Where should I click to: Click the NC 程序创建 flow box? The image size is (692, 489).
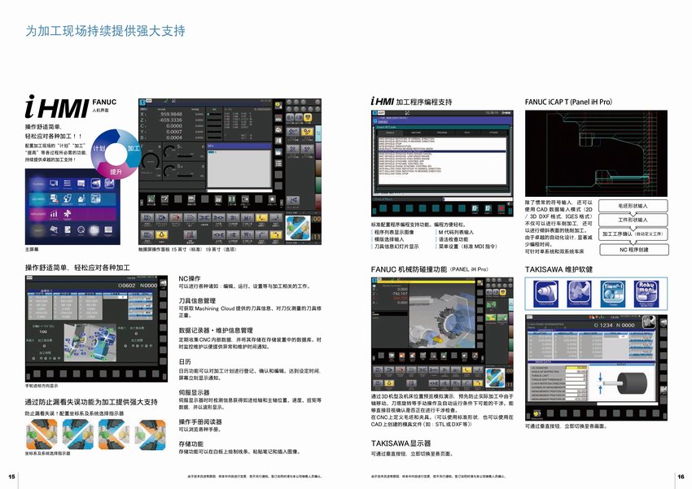[x=633, y=250]
